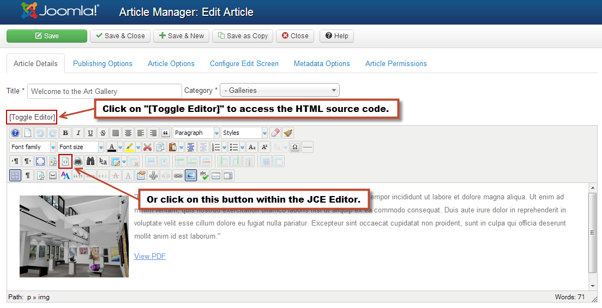
Task: Click the green Save button
Action: pos(47,35)
